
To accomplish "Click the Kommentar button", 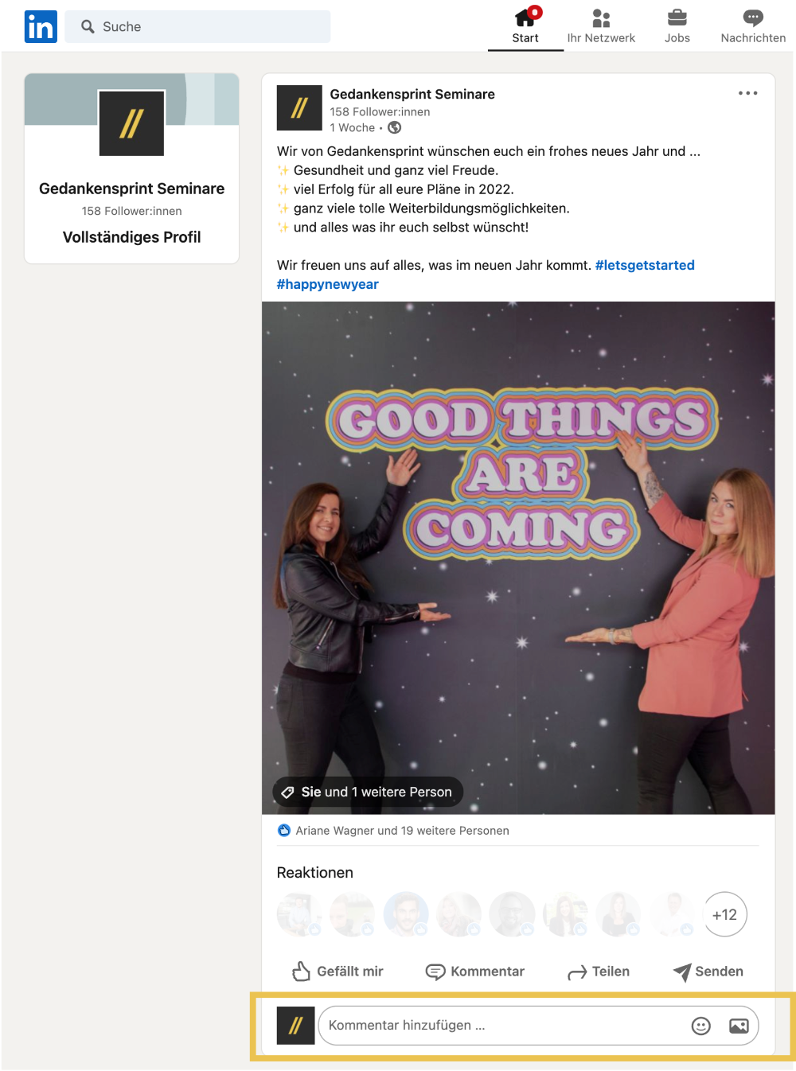I will [475, 971].
